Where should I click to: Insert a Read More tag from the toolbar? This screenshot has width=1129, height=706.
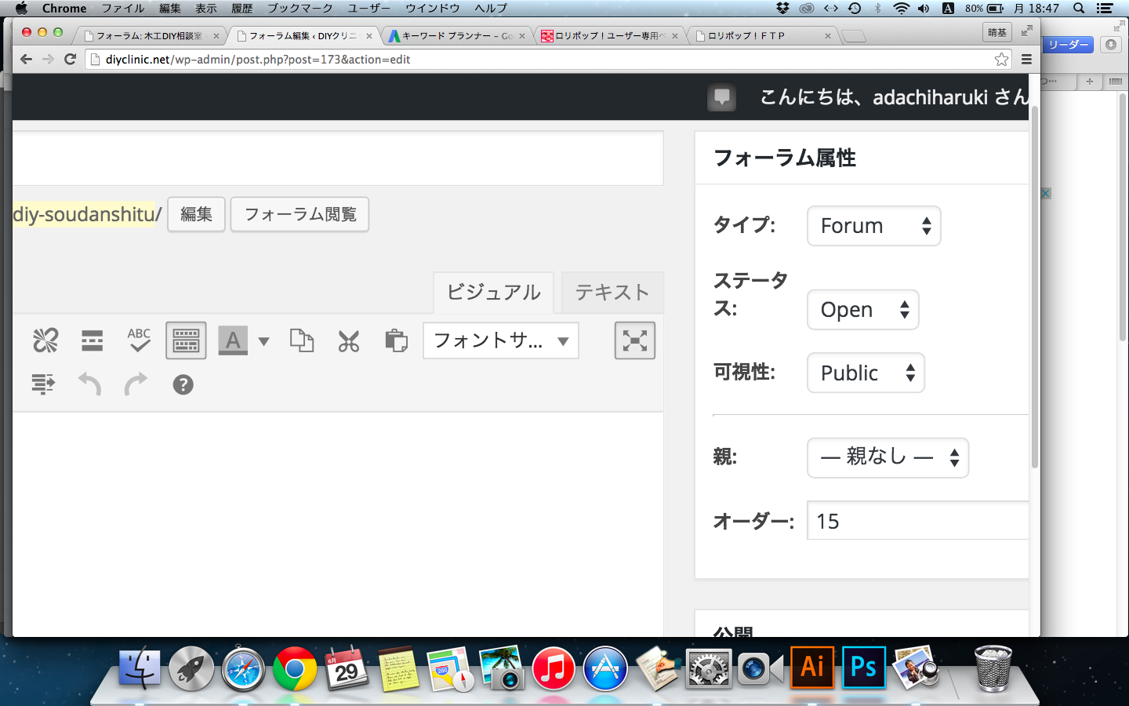pyautogui.click(x=93, y=340)
